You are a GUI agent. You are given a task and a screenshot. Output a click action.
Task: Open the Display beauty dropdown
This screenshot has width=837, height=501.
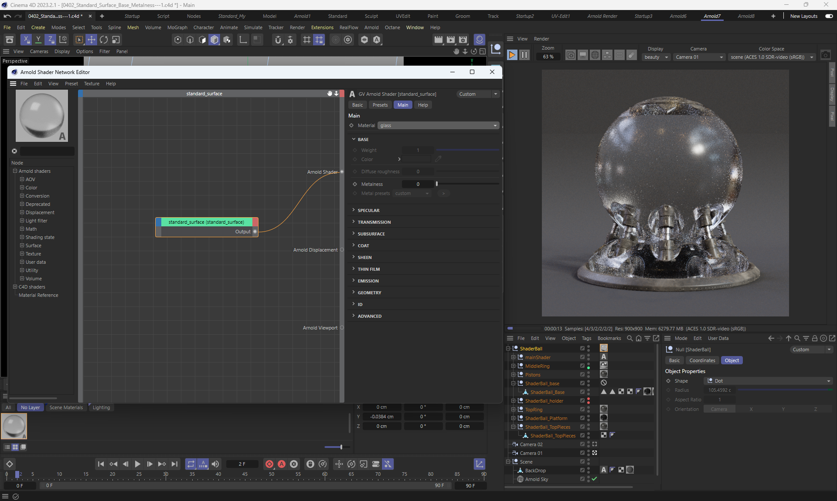(x=656, y=57)
